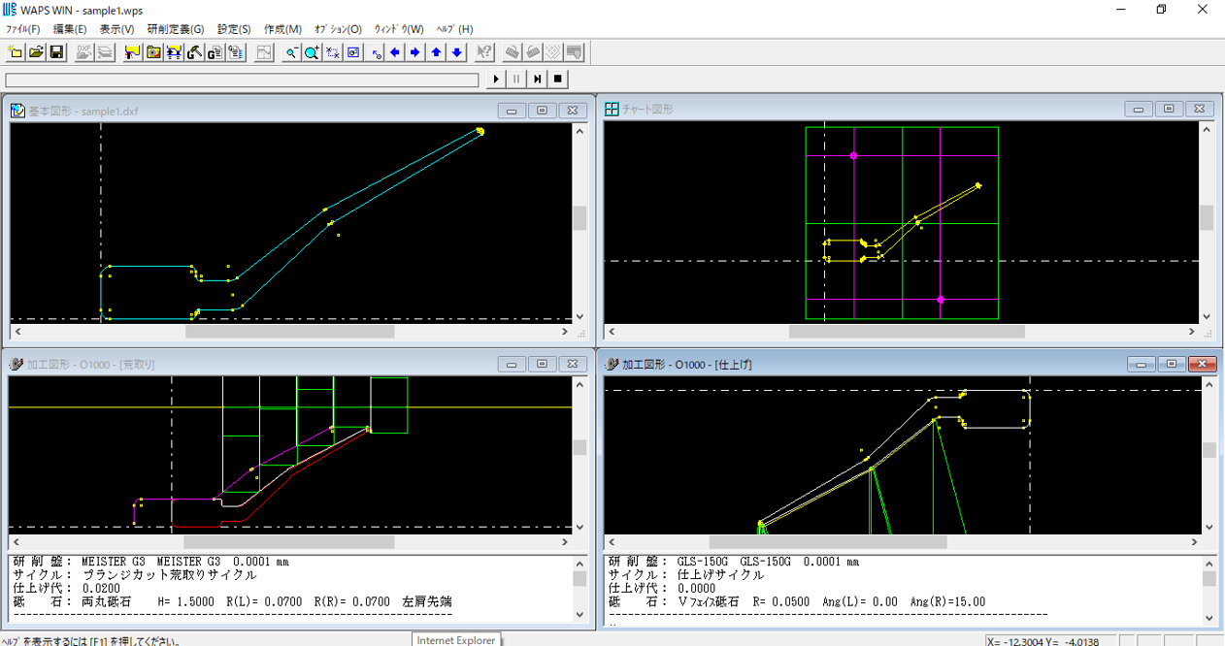Viewport: 1225px width, 646px height.
Task: Click the simulation progress bar
Action: (242, 80)
